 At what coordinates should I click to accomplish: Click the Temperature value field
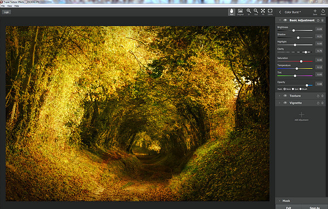coord(319,67)
